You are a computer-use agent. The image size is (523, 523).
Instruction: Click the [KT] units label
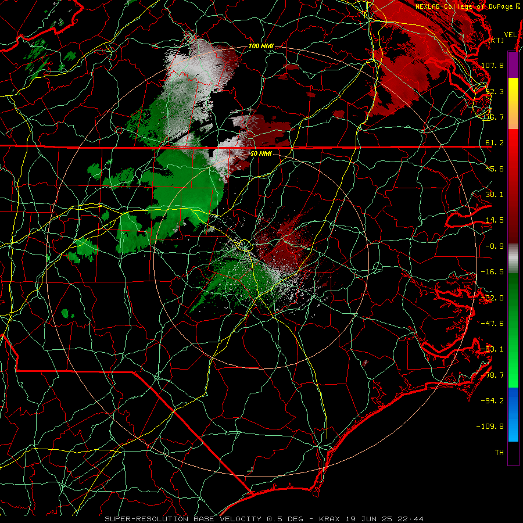(496, 40)
